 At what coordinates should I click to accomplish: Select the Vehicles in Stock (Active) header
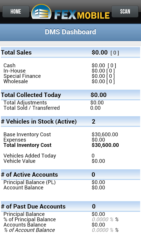coord(70,122)
